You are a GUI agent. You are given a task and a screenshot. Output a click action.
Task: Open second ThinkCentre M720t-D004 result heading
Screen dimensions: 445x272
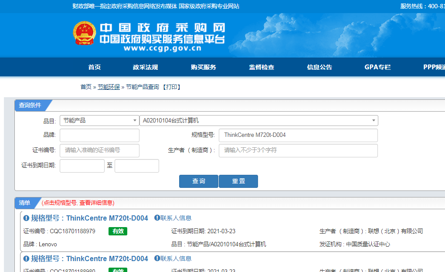[x=89, y=258]
